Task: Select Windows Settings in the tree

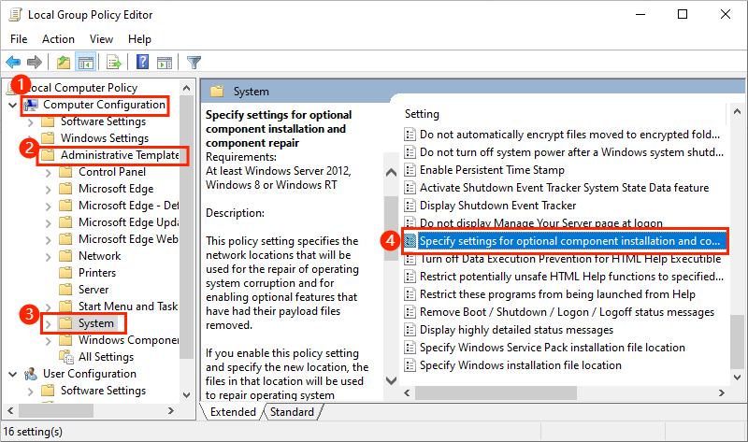Action: (105, 138)
